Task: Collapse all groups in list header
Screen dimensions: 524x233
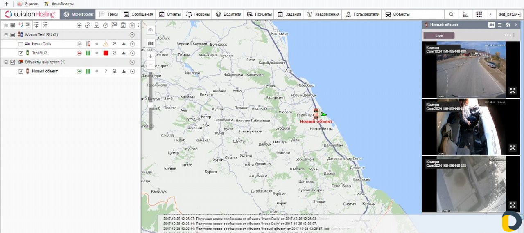Action: click(x=6, y=25)
